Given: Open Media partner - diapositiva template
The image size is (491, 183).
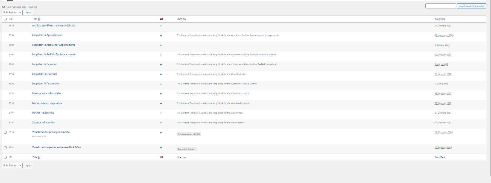Looking at the screenshot, I should (x=47, y=103).
